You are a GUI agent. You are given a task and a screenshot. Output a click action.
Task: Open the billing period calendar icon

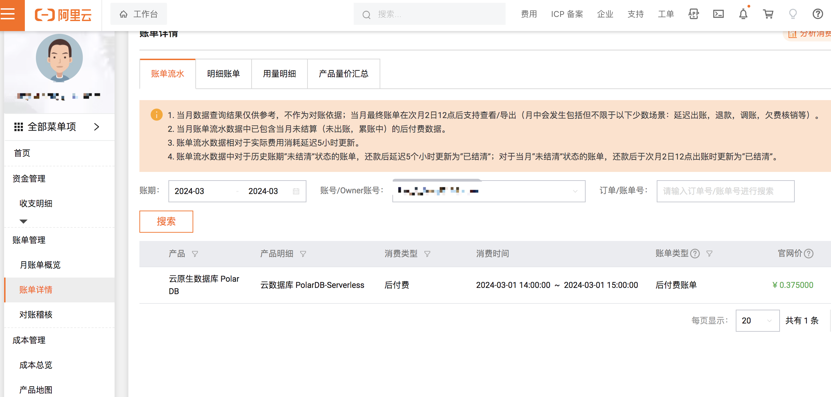(296, 191)
